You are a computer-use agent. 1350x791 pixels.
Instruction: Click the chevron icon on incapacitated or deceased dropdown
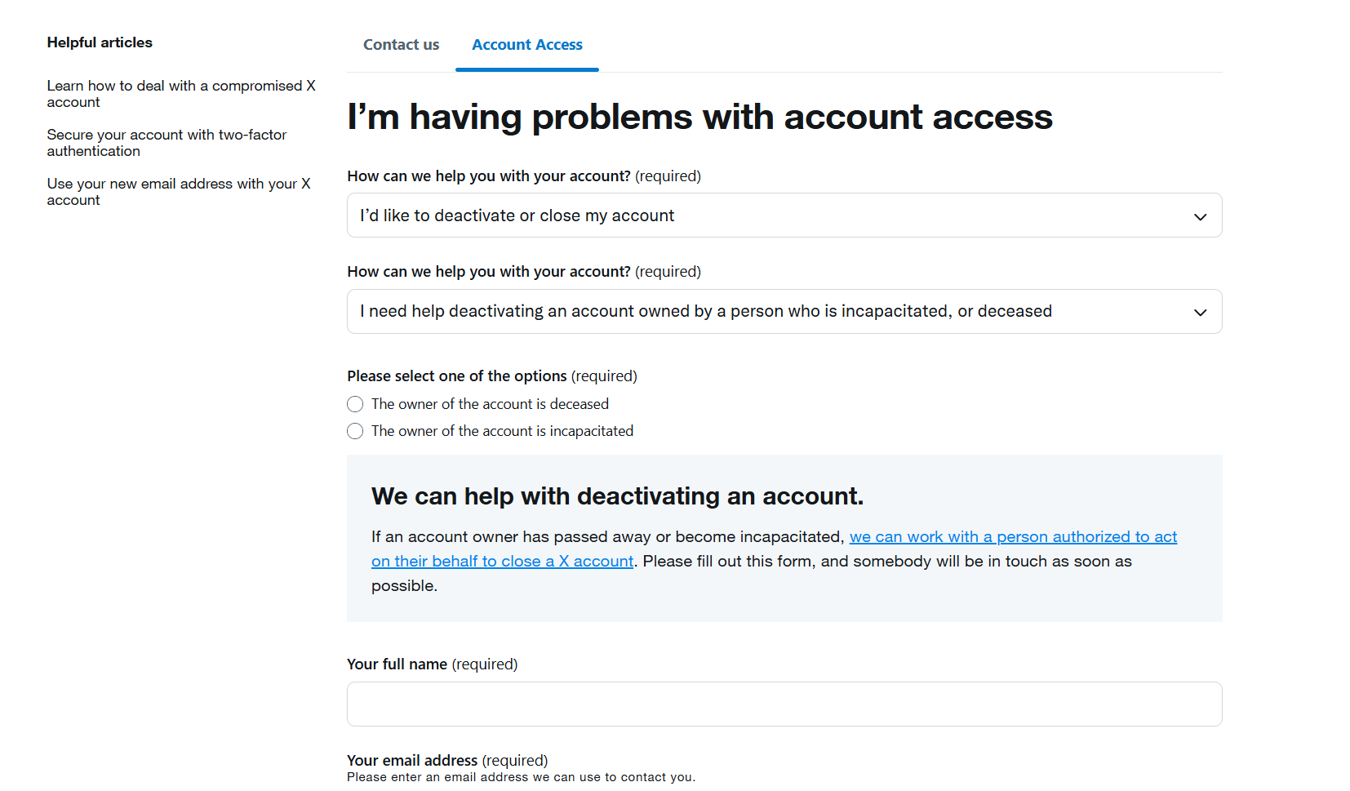[x=1200, y=312]
